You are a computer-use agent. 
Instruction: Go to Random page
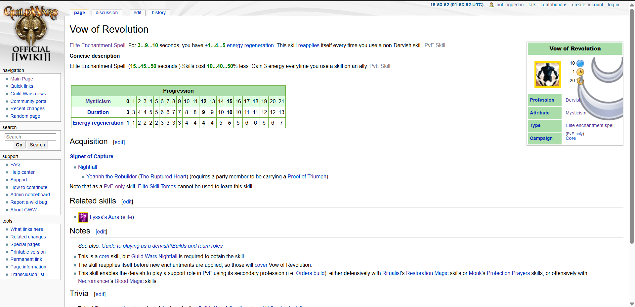point(25,116)
